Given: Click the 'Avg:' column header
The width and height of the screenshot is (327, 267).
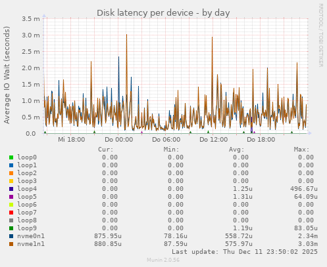Looking at the screenshot, I should (x=236, y=150).
